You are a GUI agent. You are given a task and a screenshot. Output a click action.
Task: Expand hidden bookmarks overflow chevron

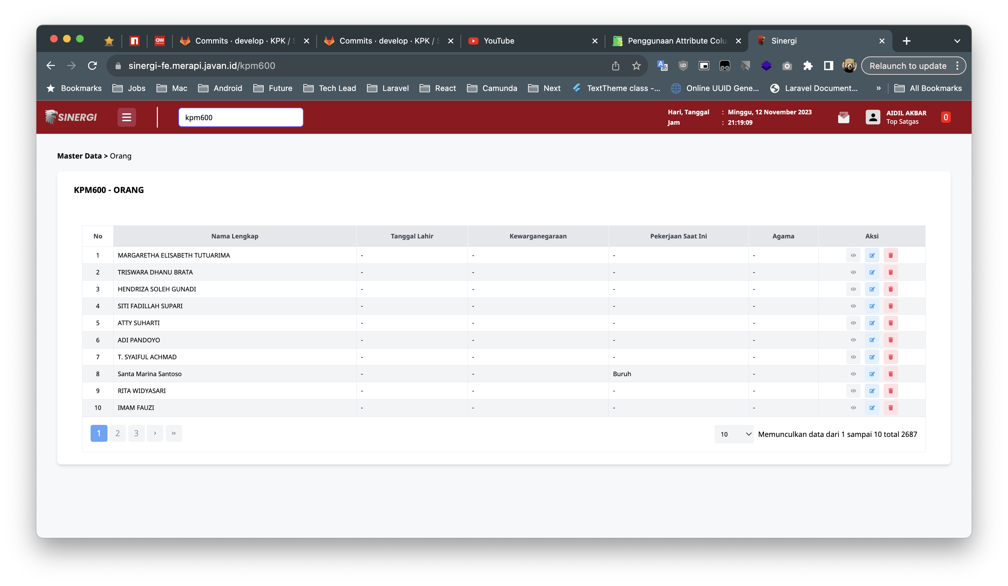(x=878, y=88)
